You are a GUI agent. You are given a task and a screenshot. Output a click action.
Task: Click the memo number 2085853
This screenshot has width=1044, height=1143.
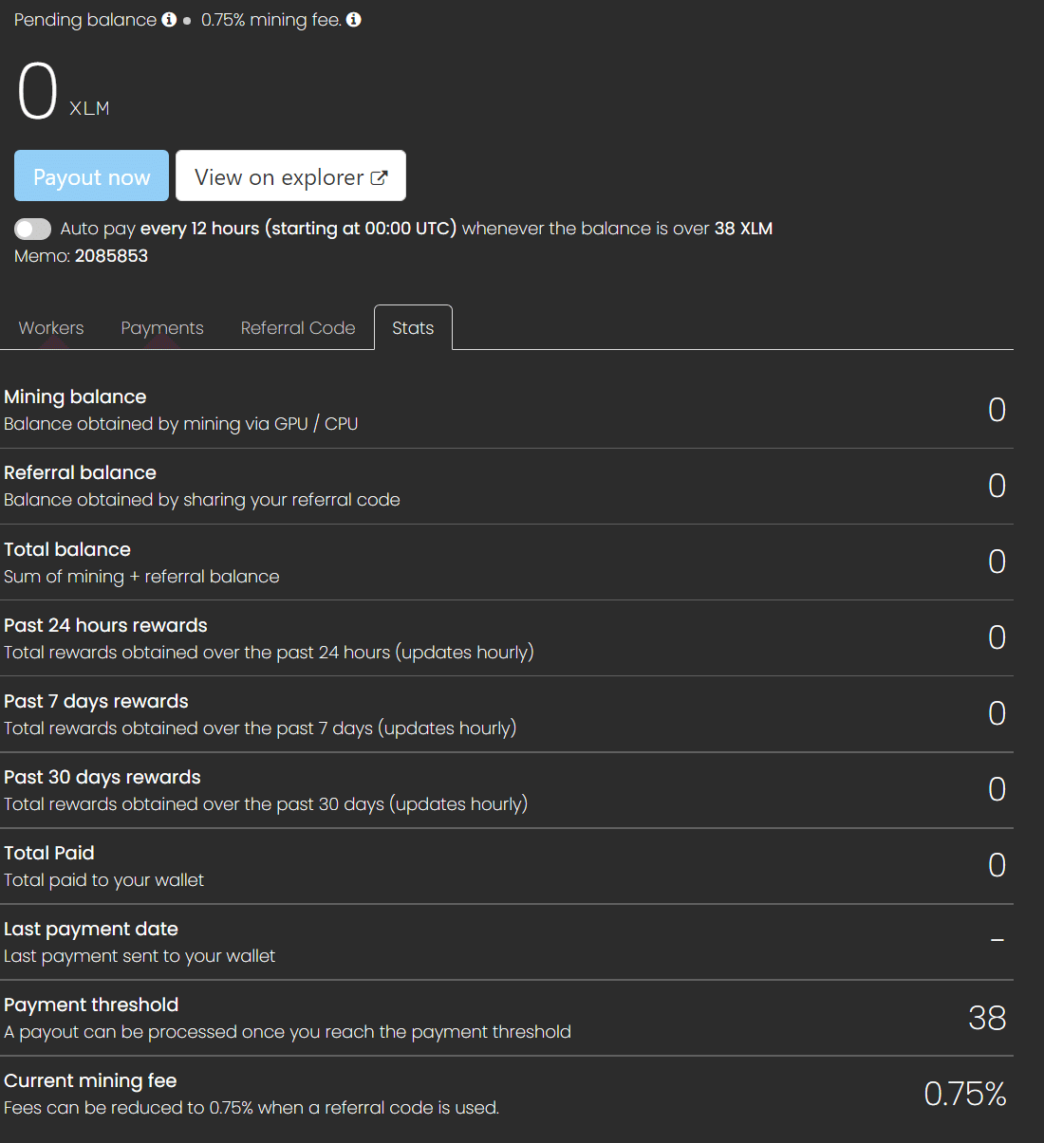pyautogui.click(x=111, y=256)
